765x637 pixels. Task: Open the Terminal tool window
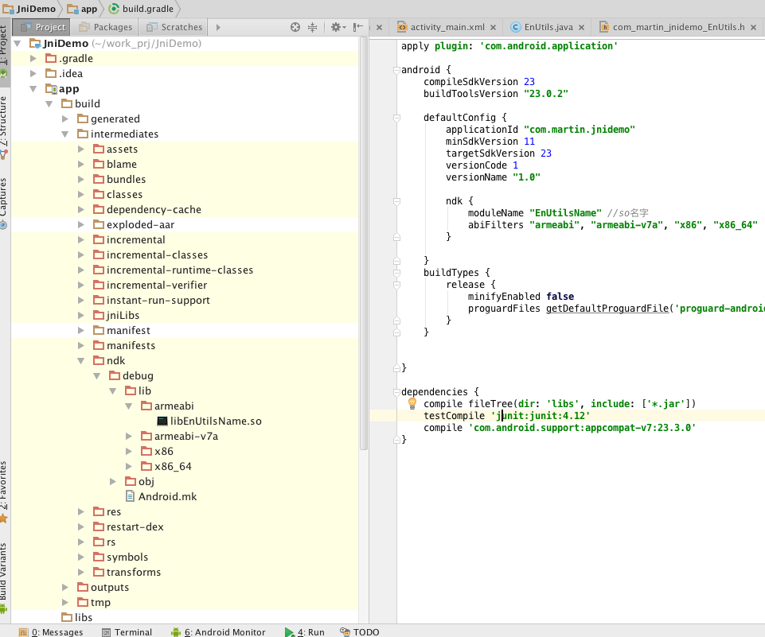tap(132, 632)
